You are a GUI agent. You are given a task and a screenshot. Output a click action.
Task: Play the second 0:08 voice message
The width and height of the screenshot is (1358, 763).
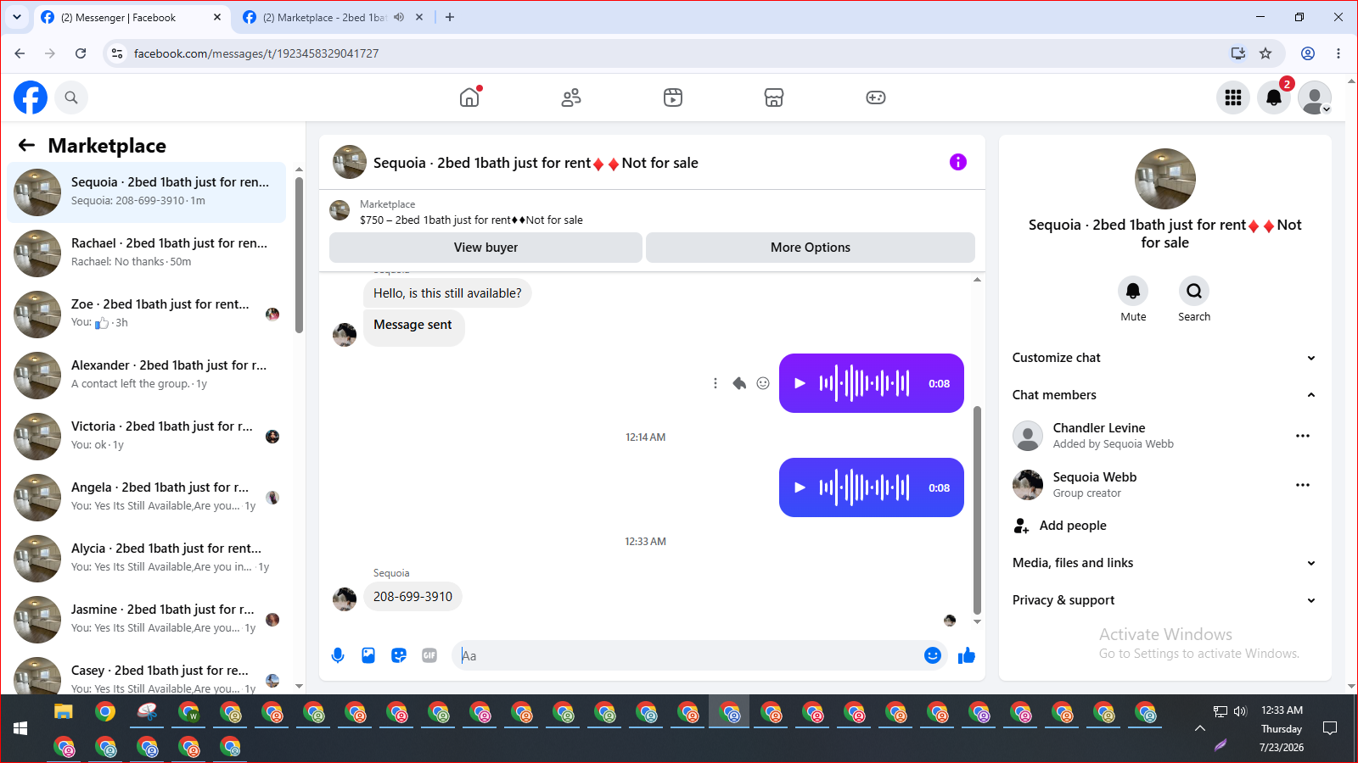[800, 487]
